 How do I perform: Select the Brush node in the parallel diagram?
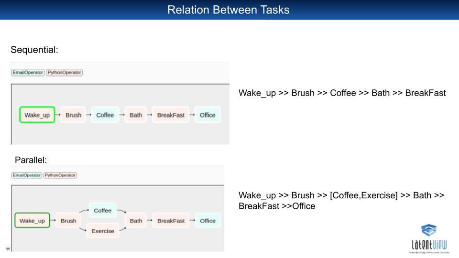[x=68, y=221]
